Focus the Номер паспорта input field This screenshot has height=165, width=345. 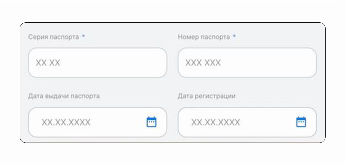[x=247, y=63]
